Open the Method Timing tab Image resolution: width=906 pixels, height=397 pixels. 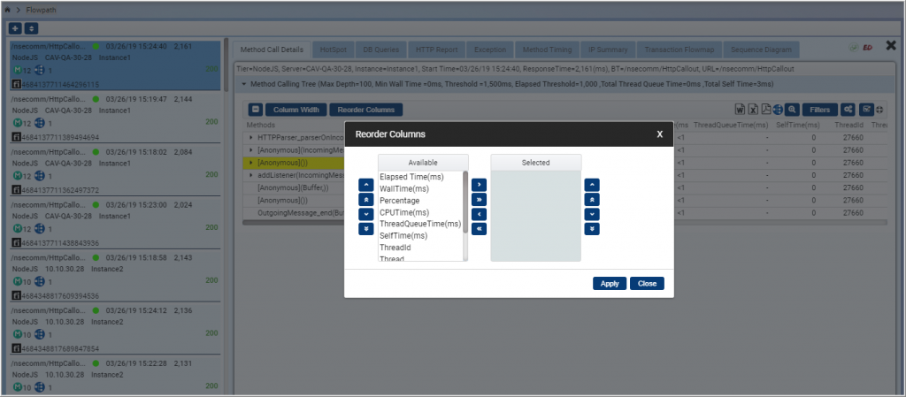[547, 50]
